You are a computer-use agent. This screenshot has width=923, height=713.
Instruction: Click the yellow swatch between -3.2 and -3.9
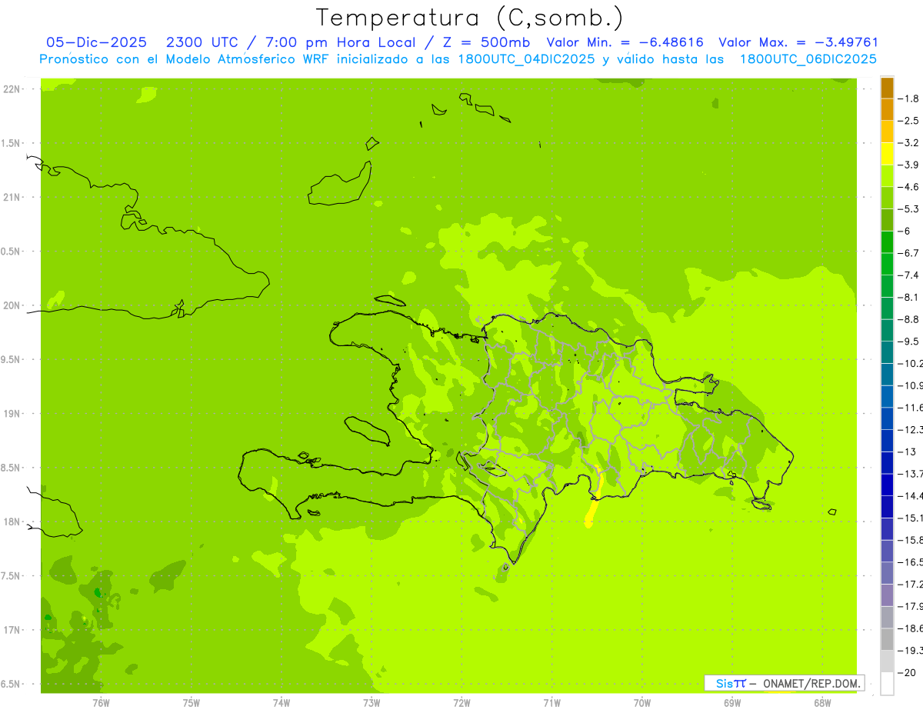(887, 154)
